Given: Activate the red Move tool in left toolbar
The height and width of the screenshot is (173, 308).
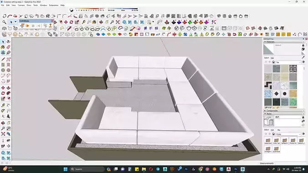Looking at the screenshot, I should [x=3, y=88].
